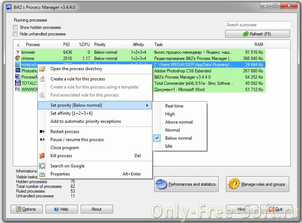Sort by Task column header

point(194,45)
